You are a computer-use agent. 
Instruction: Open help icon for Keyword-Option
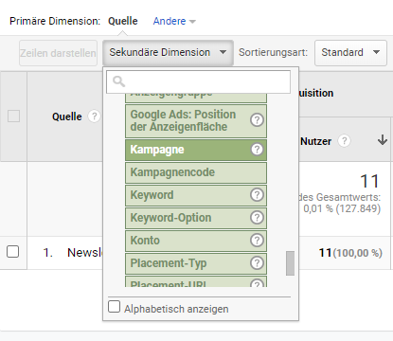point(257,218)
